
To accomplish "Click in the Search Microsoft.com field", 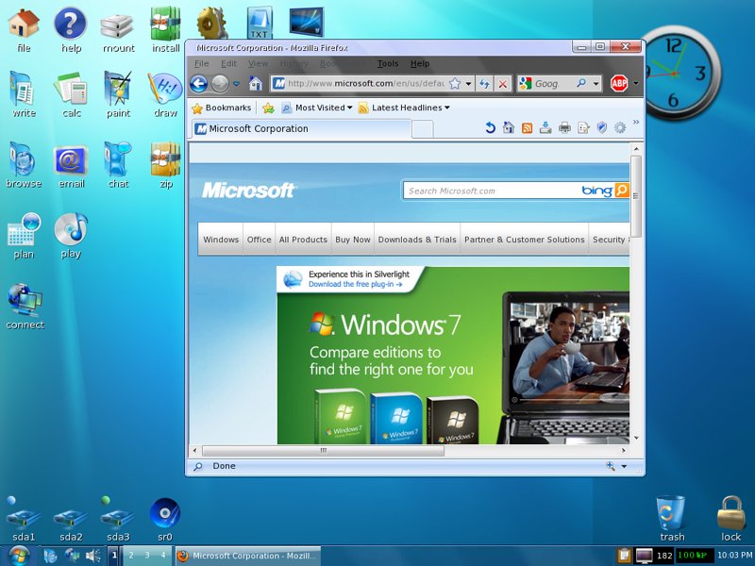I will [x=491, y=191].
